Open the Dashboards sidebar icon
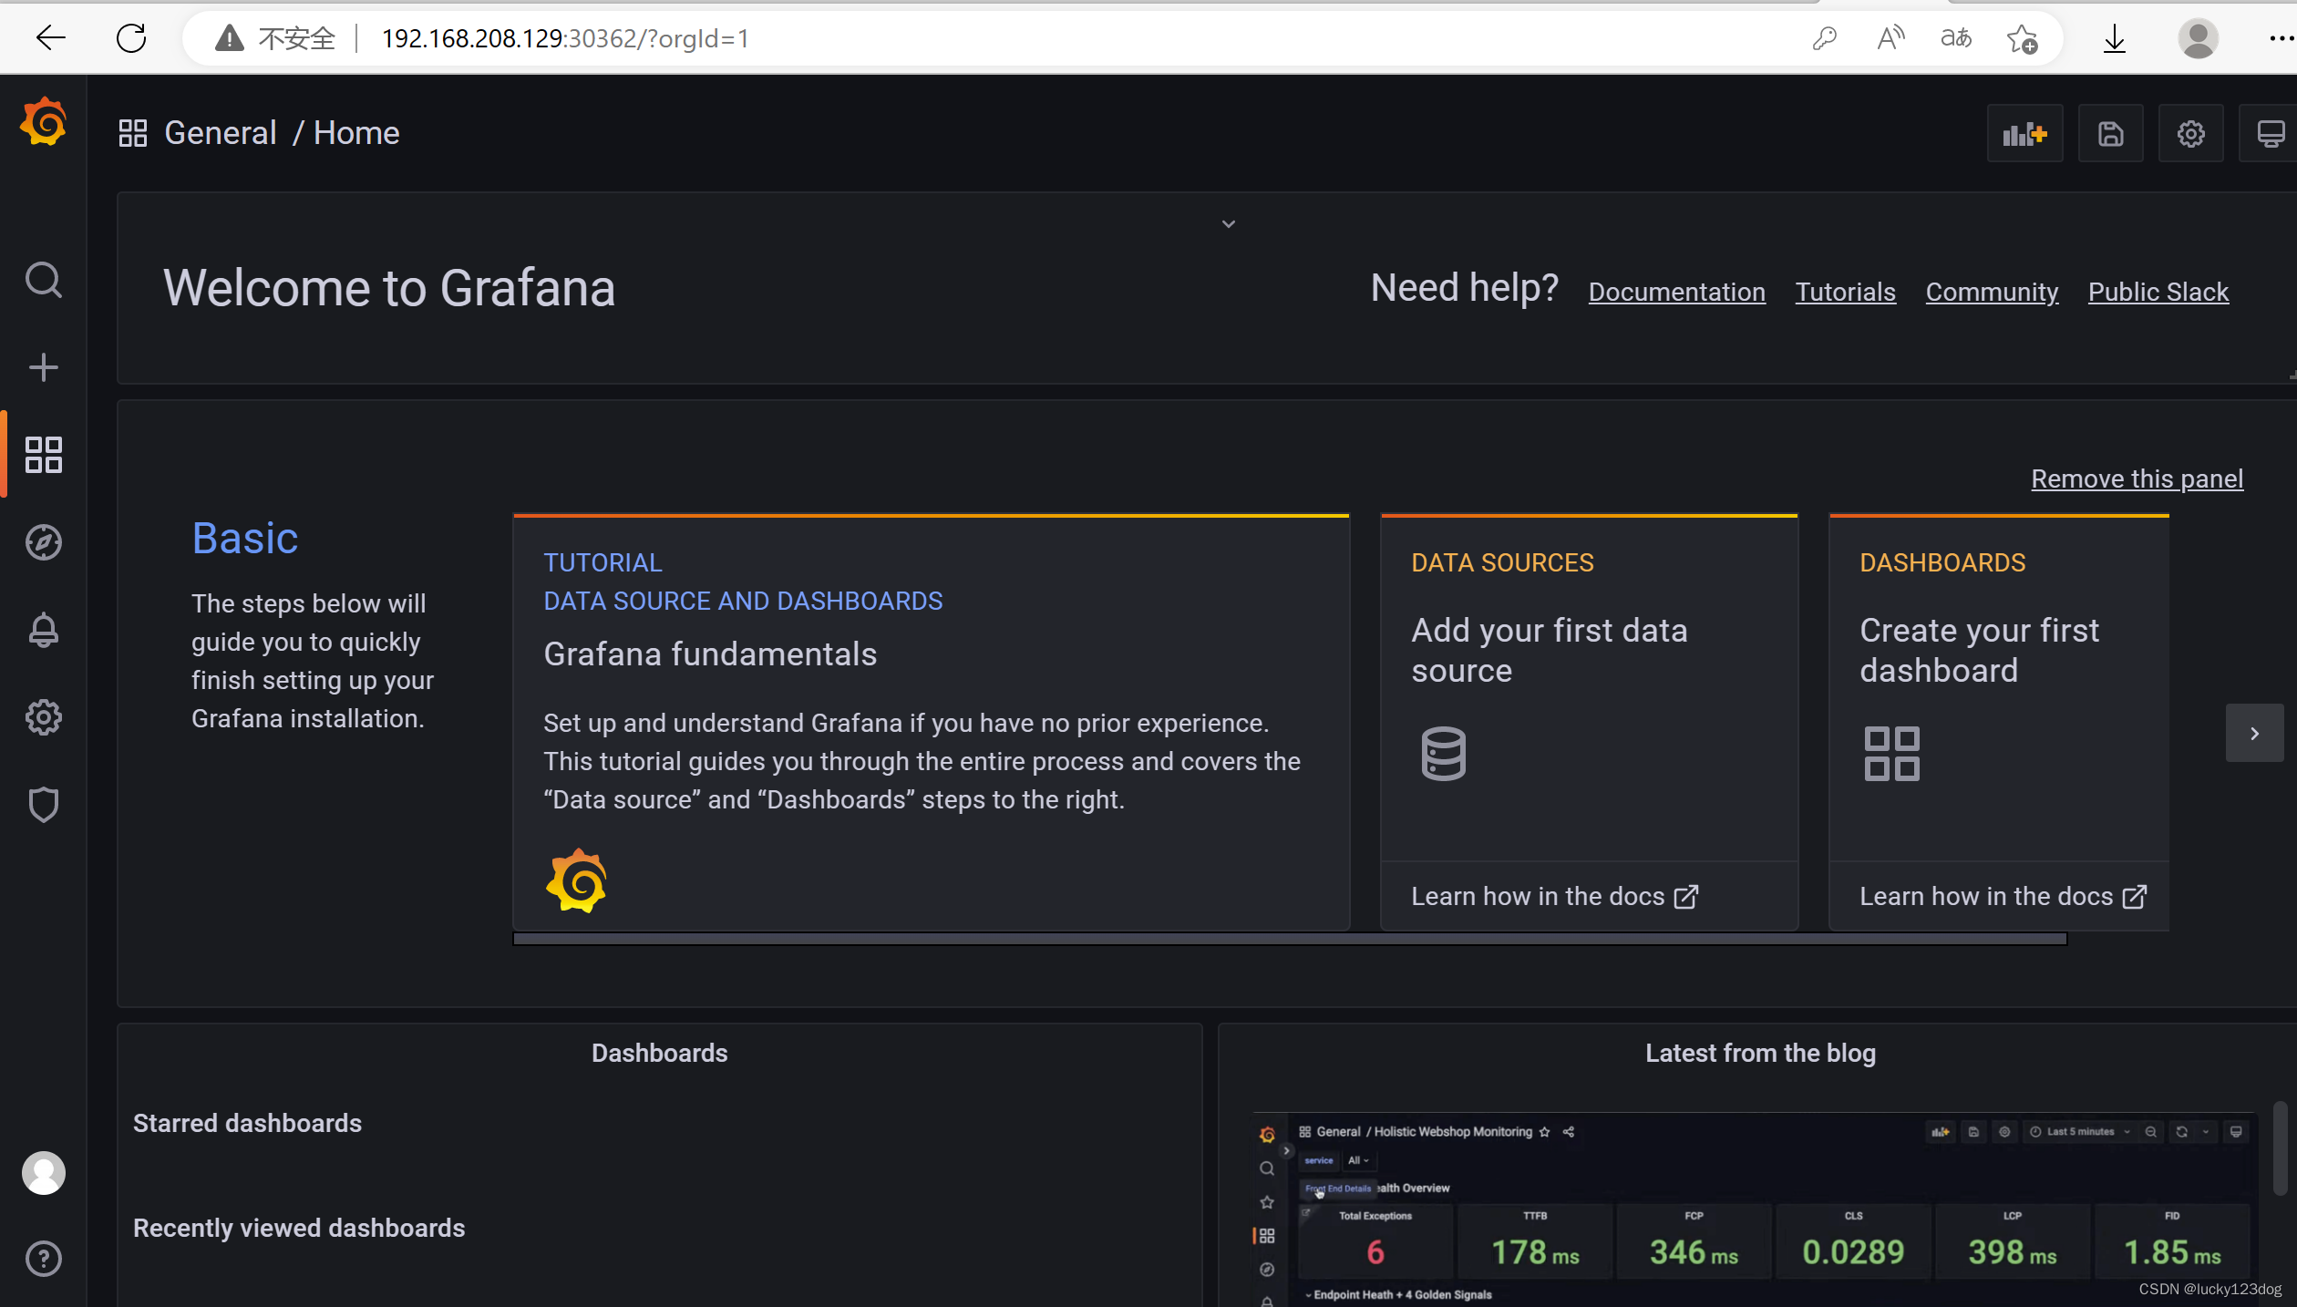This screenshot has height=1307, width=2297. [x=44, y=455]
